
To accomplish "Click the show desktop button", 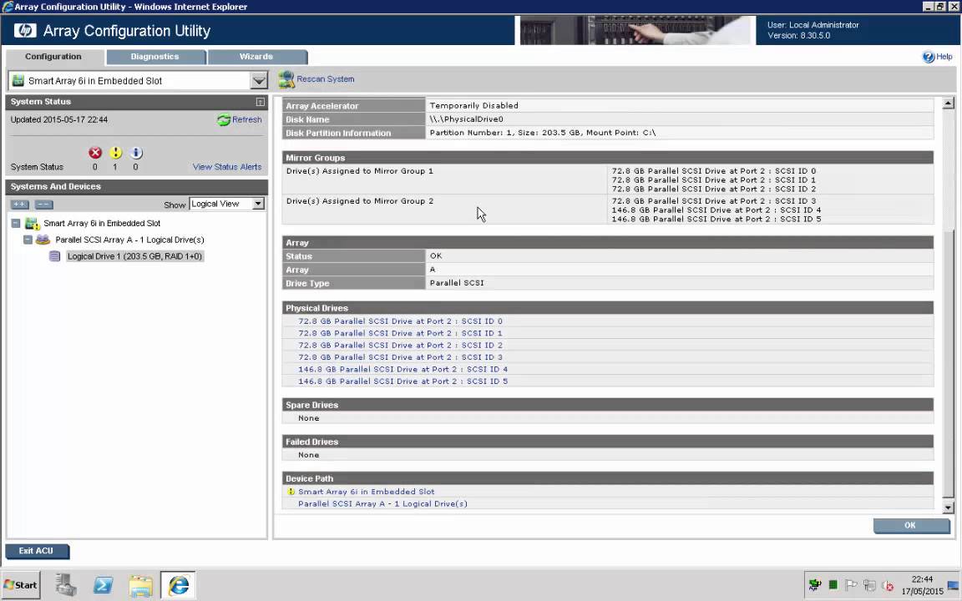I will coord(953,585).
